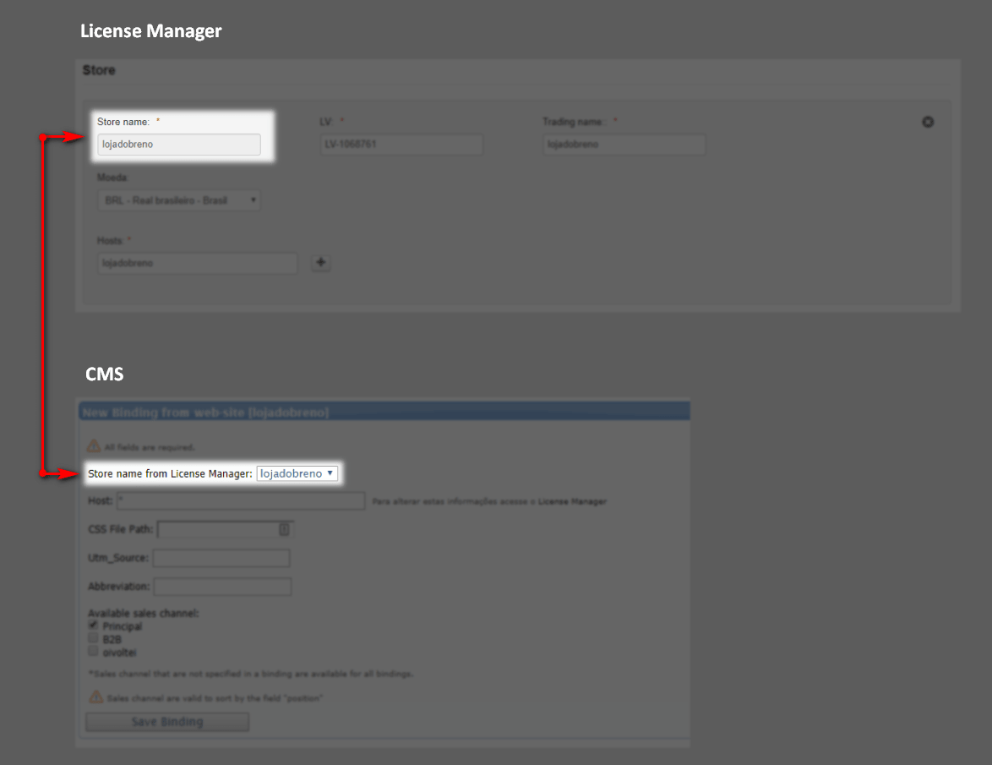Toggle the Principal sales channel checkbox
The image size is (992, 765).
pos(94,626)
